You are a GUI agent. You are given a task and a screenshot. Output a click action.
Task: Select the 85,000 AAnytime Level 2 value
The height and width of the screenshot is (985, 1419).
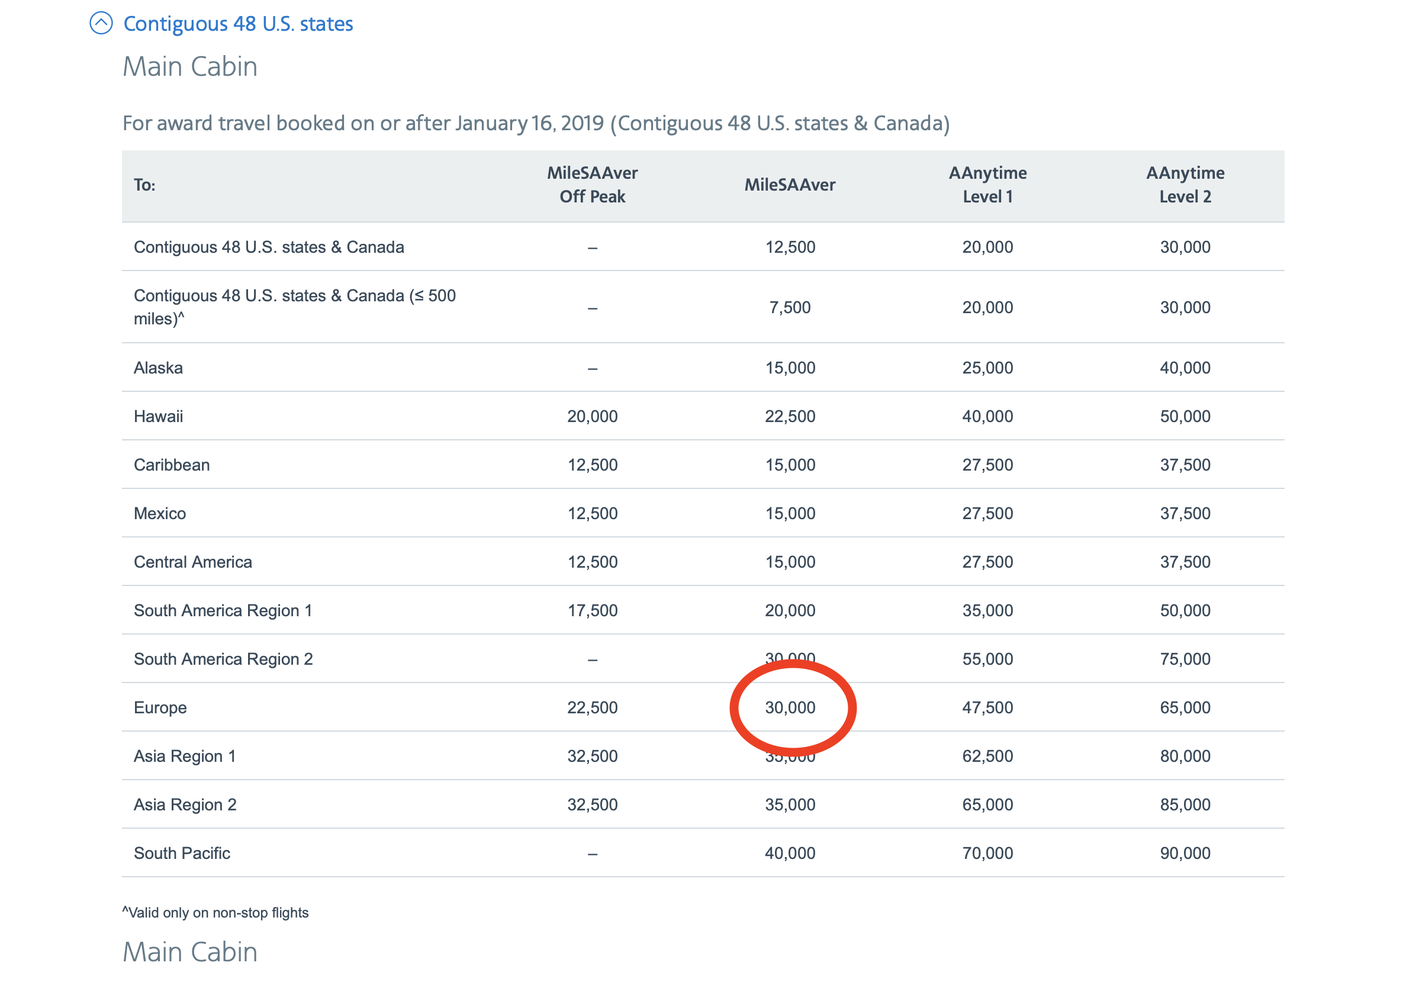click(x=1185, y=805)
